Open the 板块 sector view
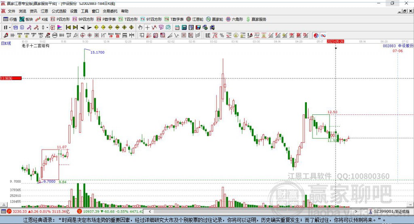The width and height of the screenshot is (414, 224). tap(26, 19)
